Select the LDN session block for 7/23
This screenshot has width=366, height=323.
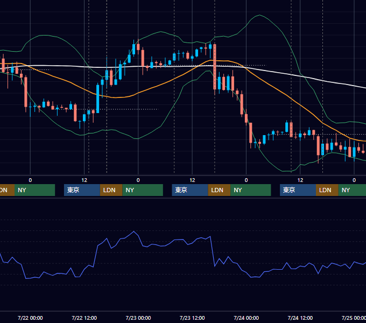pos(219,190)
